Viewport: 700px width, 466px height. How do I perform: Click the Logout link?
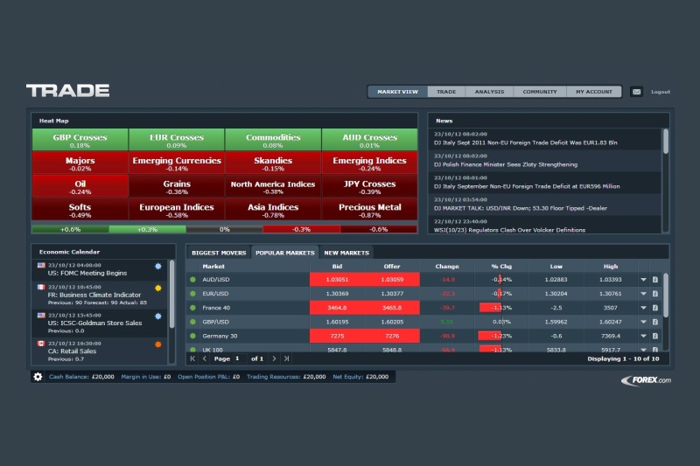[661, 92]
